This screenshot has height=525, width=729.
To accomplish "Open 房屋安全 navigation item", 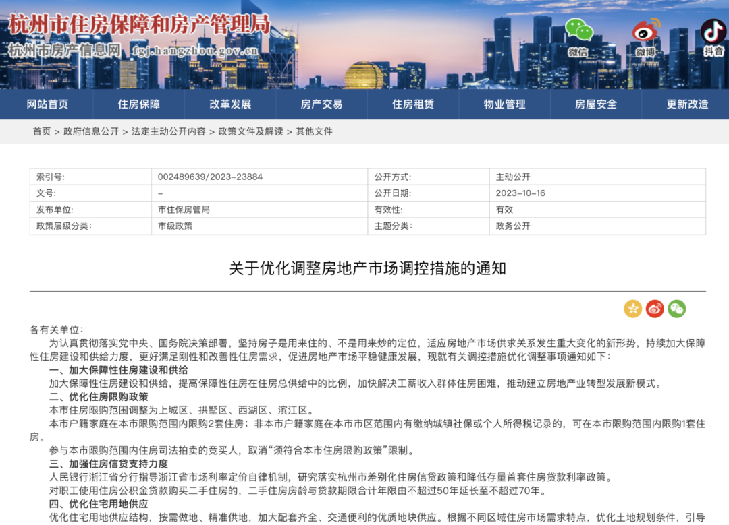I will pos(596,104).
